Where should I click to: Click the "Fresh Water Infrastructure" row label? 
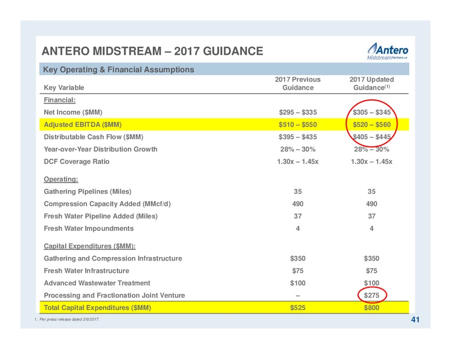point(86,270)
